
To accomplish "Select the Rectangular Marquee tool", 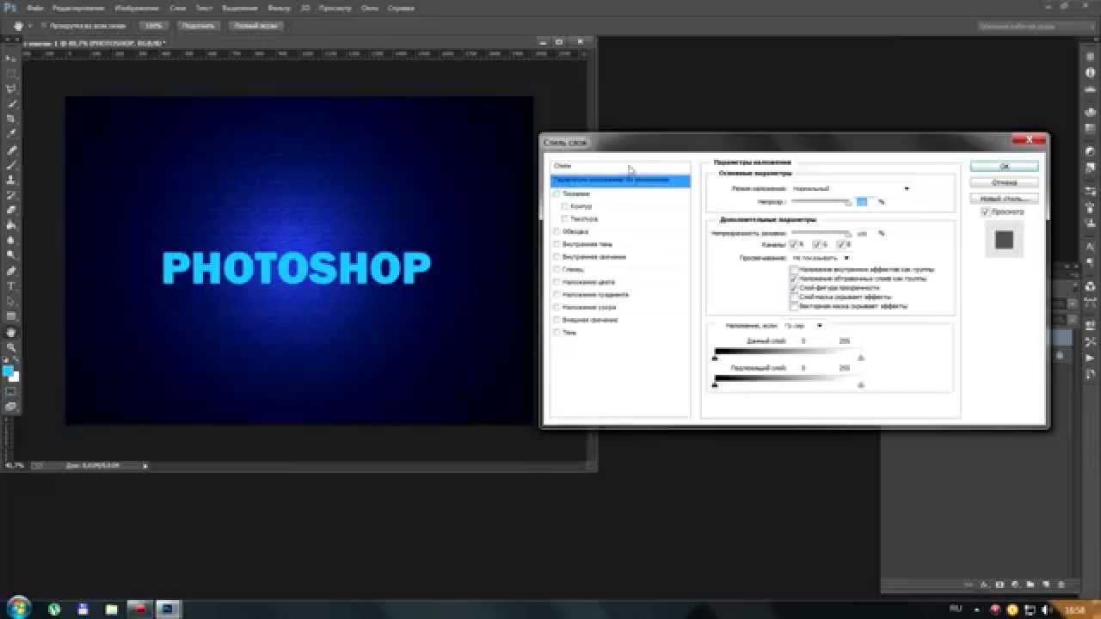I will pyautogui.click(x=11, y=73).
